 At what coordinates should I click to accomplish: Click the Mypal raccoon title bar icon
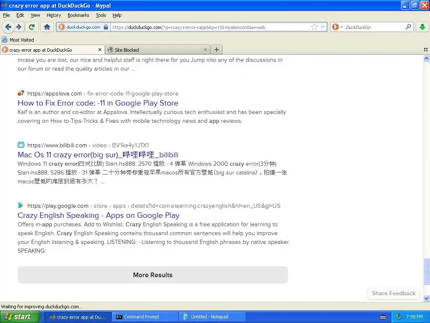[4, 5]
